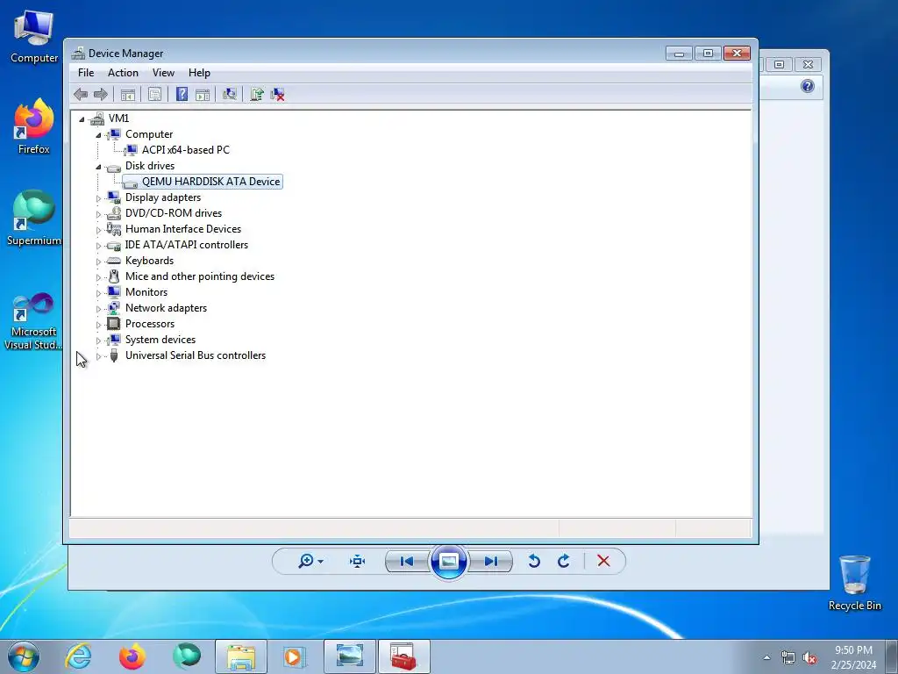The width and height of the screenshot is (898, 674).
Task: Expand the IDE ATA/ATAPI controllers category
Action: pyautogui.click(x=98, y=246)
